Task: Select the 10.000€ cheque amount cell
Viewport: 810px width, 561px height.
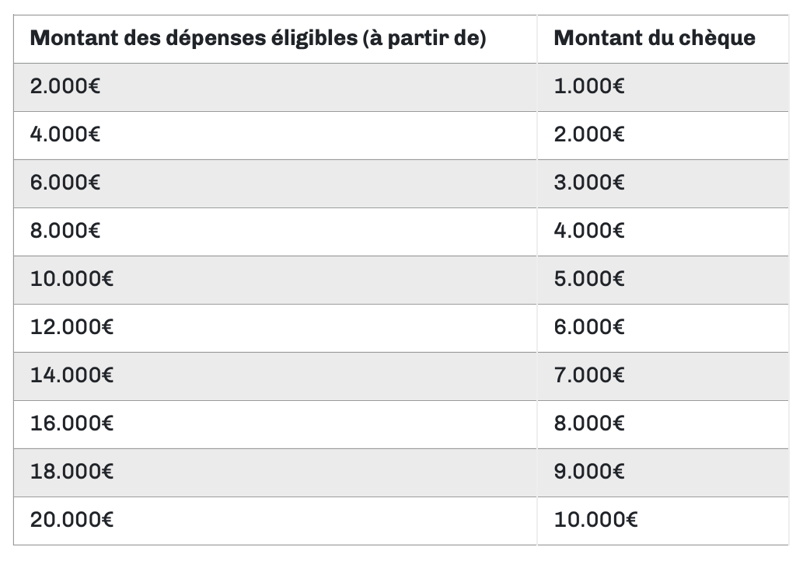Action: click(595, 520)
